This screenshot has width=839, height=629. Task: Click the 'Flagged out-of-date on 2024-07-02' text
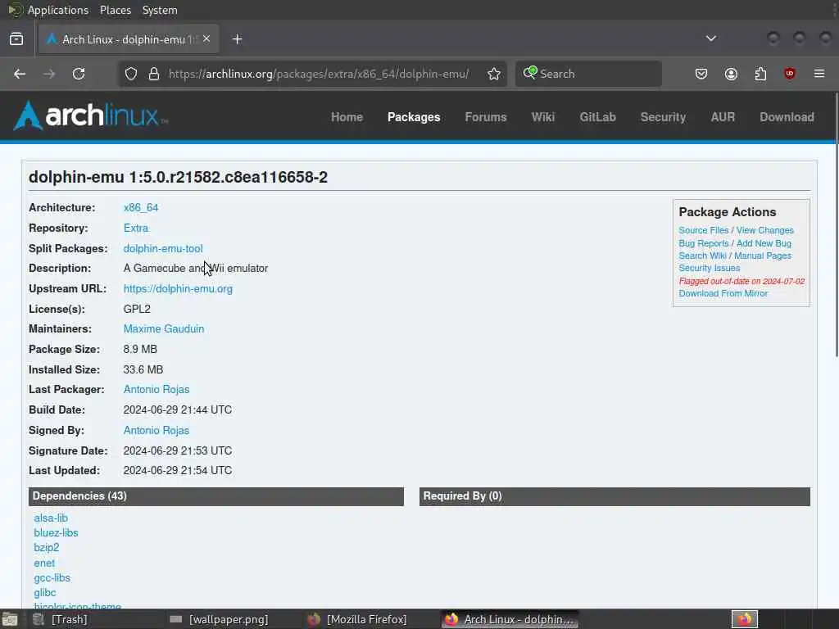click(x=741, y=281)
